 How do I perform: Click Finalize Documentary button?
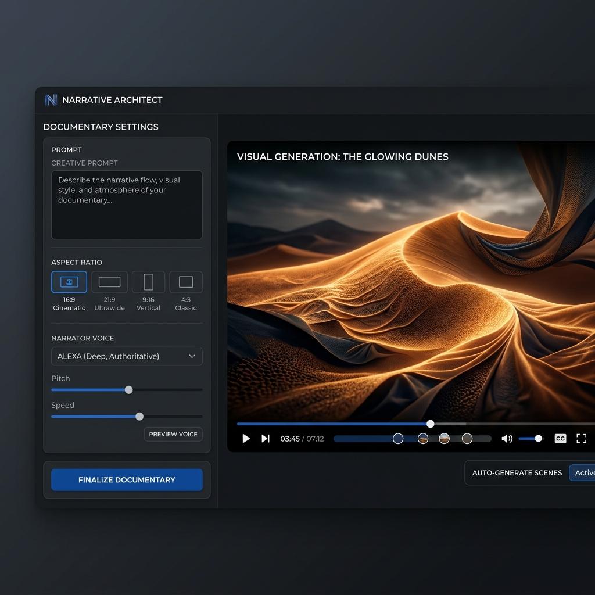[127, 479]
